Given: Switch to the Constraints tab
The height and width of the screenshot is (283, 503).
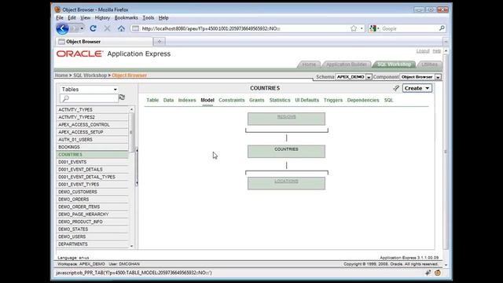Looking at the screenshot, I should click(x=232, y=100).
